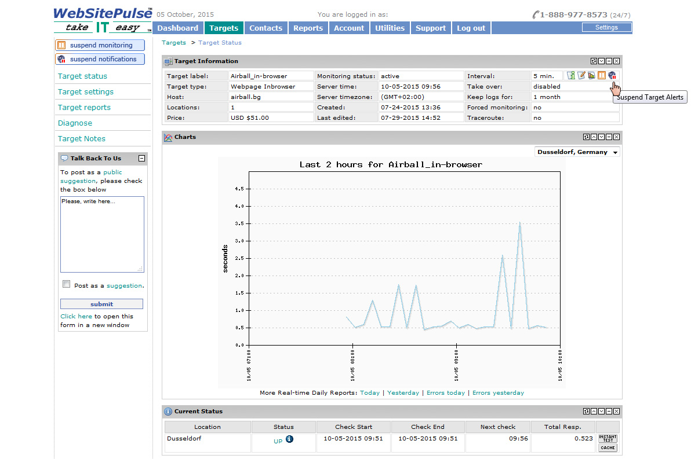Open the Dusseldorf, Germany location dropdown
Screen dimensions: 691x459
[x=578, y=152]
